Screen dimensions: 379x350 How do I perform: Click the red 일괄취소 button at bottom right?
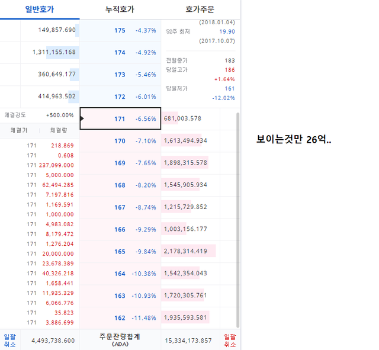click(230, 341)
